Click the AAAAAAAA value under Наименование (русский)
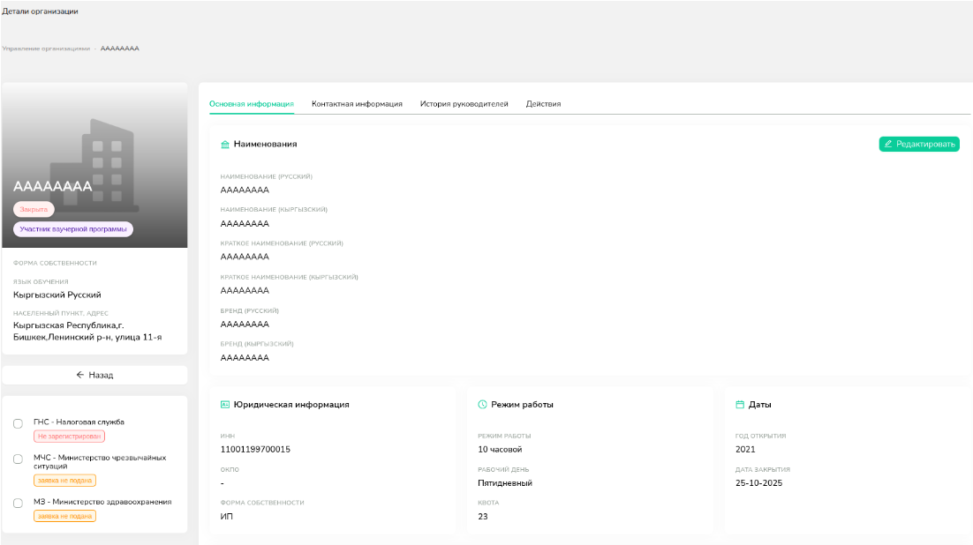Viewport: 973px width, 545px height. 245,190
